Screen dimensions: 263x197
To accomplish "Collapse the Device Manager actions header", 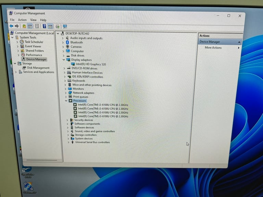I will pyautogui.click(x=239, y=42).
